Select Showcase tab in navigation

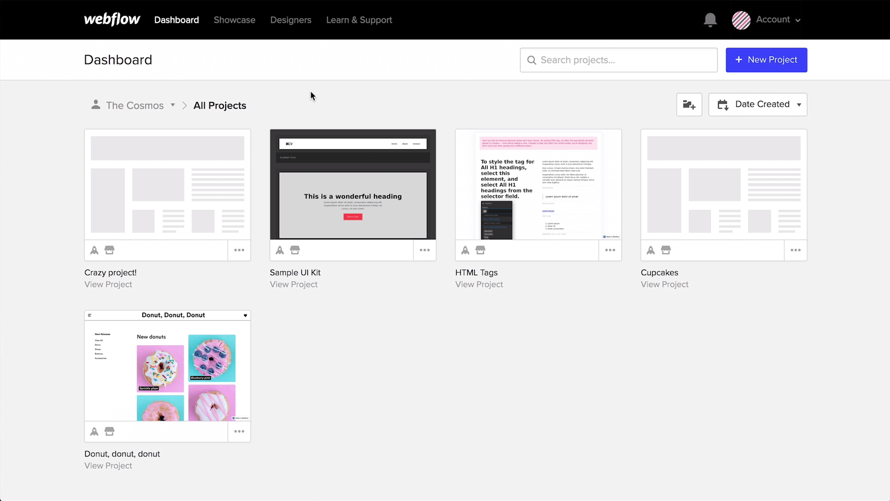click(234, 19)
